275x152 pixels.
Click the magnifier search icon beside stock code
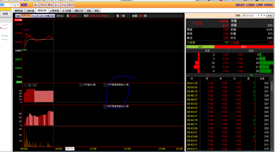tap(14, 5)
